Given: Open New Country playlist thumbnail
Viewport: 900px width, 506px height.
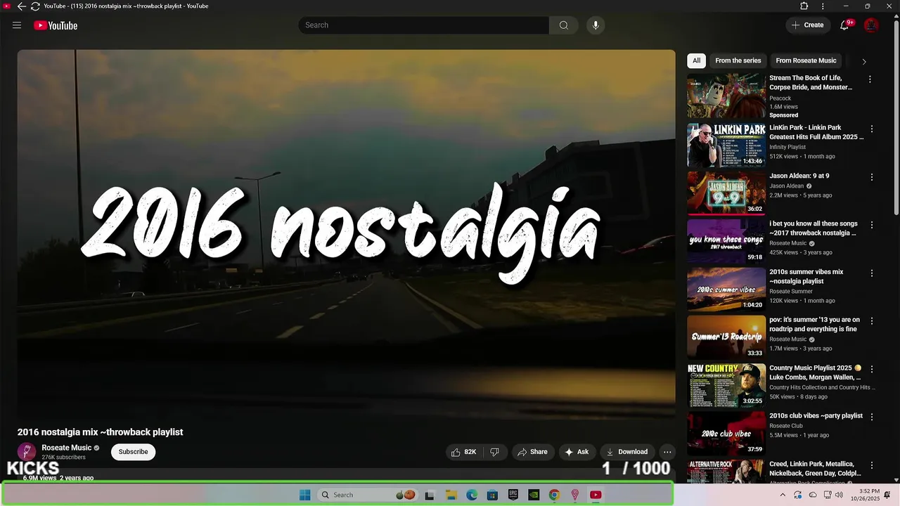Looking at the screenshot, I should pos(726,385).
